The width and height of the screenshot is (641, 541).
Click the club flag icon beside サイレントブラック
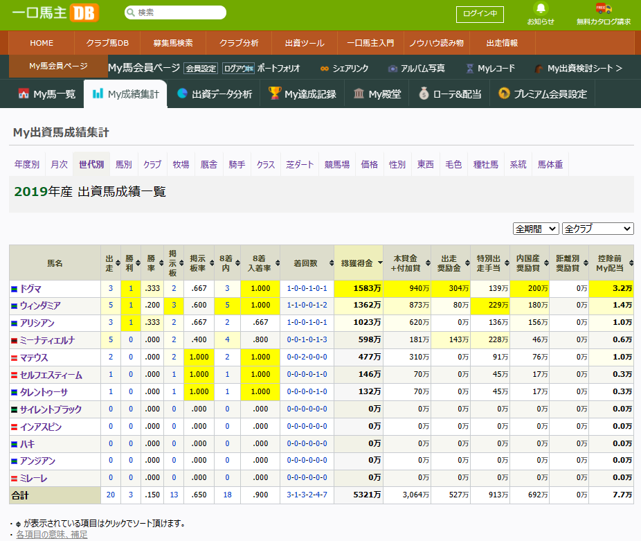[x=15, y=409]
